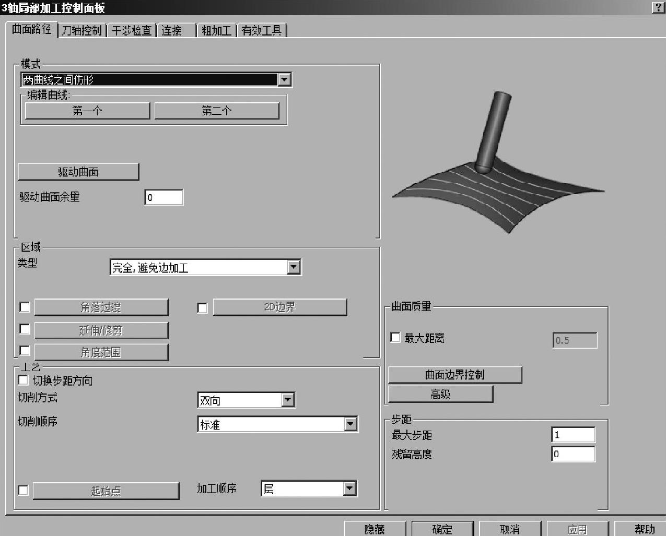Tick the 起始点 checkbox
666x536 pixels.
[23, 490]
